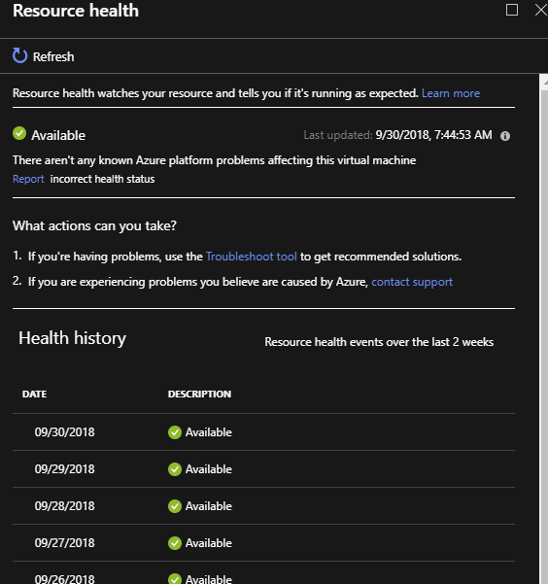
Task: Click the green check icon for 09/29/2018
Action: pyautogui.click(x=174, y=469)
